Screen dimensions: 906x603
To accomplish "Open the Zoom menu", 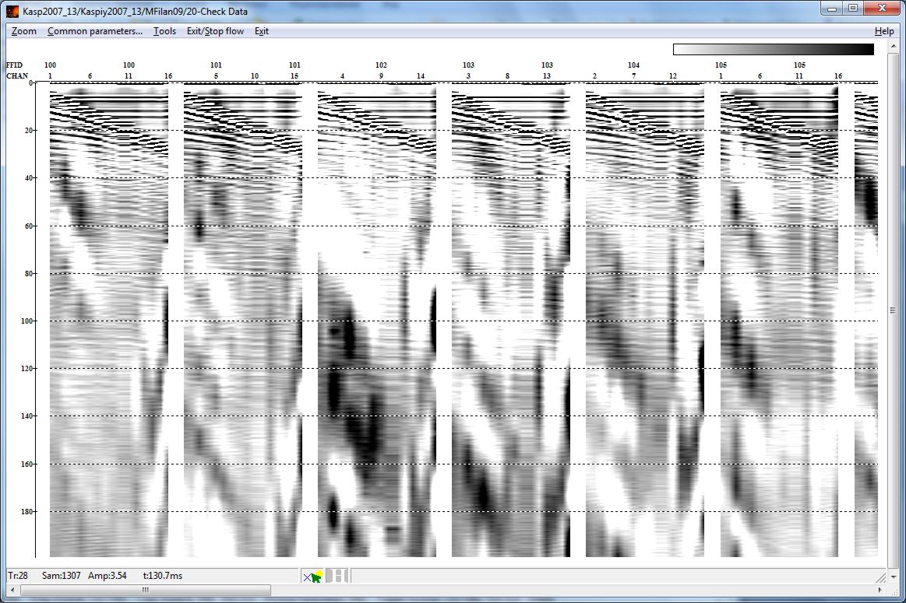I will click(23, 31).
